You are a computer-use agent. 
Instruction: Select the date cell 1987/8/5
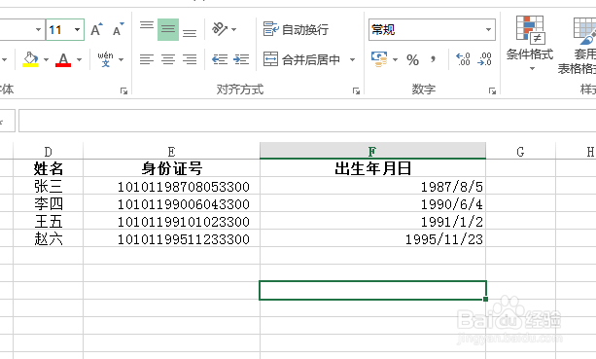pos(372,186)
